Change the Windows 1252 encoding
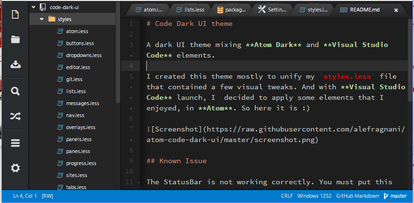The height and width of the screenshot is (203, 414). point(315,196)
